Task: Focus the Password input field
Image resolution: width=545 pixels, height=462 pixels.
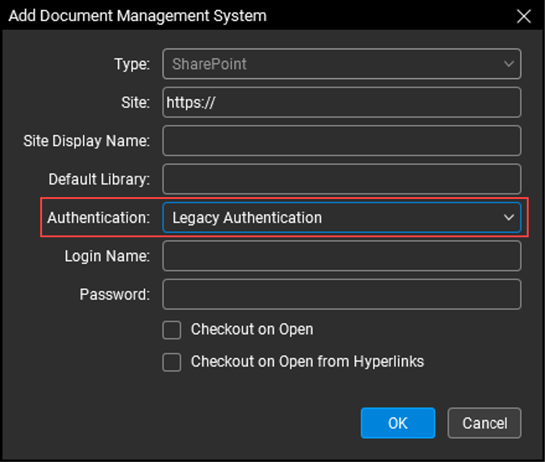Action: click(342, 294)
